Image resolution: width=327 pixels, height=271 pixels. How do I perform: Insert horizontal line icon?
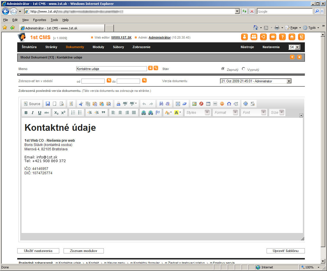coord(215,104)
